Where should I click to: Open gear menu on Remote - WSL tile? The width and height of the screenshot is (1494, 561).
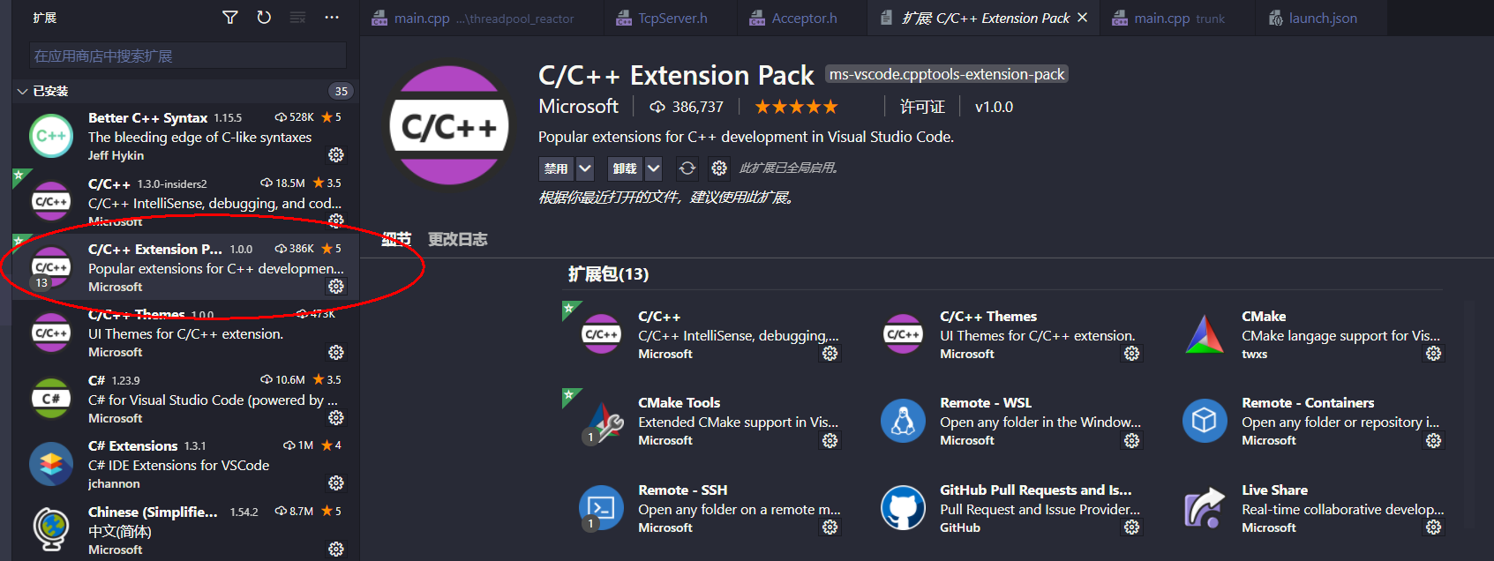1131,440
